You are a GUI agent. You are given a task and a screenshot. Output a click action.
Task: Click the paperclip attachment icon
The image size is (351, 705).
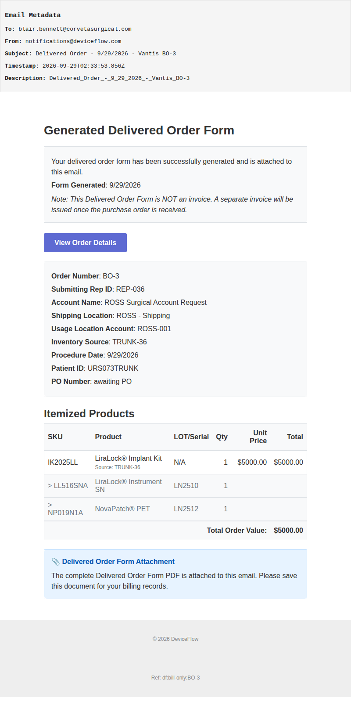55,562
